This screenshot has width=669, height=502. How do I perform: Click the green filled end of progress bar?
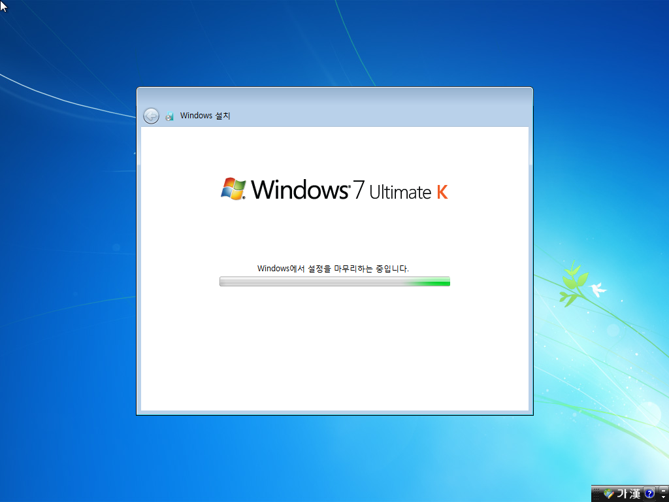[x=434, y=282]
